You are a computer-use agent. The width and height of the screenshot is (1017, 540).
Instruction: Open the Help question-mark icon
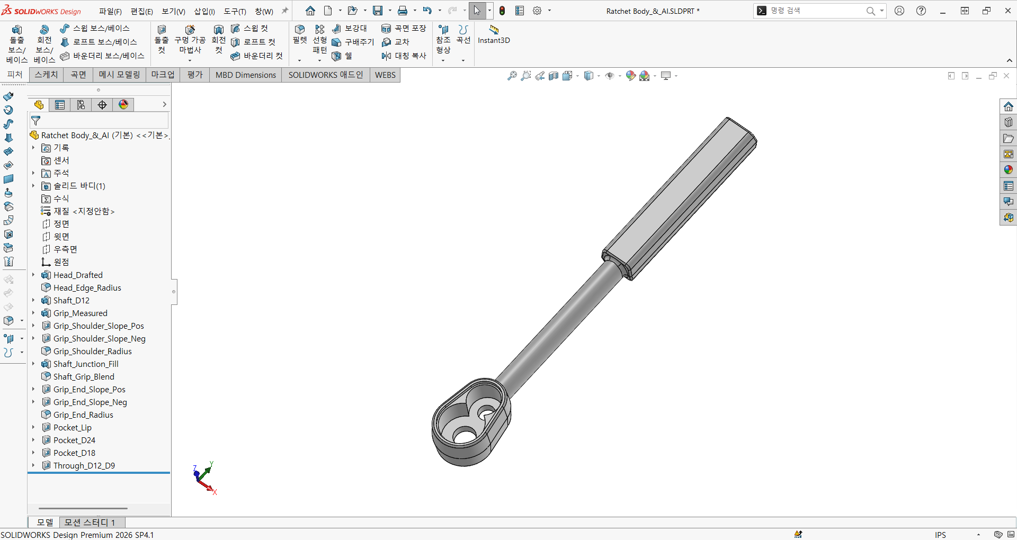pyautogui.click(x=921, y=11)
